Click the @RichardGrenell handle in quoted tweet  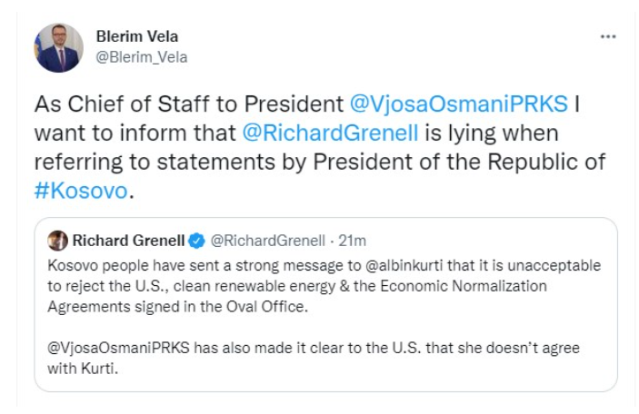[268, 241]
